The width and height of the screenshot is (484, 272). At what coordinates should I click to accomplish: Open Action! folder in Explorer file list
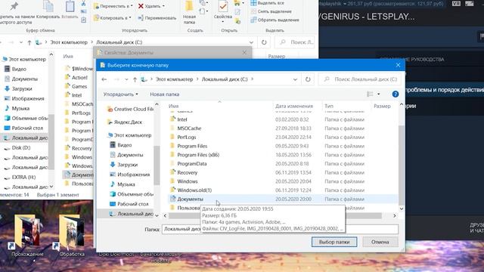76,78
